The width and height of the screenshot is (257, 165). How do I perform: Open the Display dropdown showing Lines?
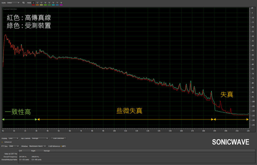14,138
